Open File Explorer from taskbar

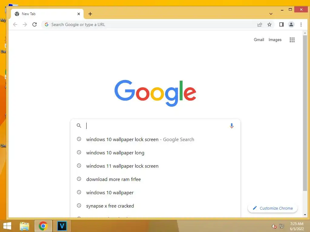(25, 226)
